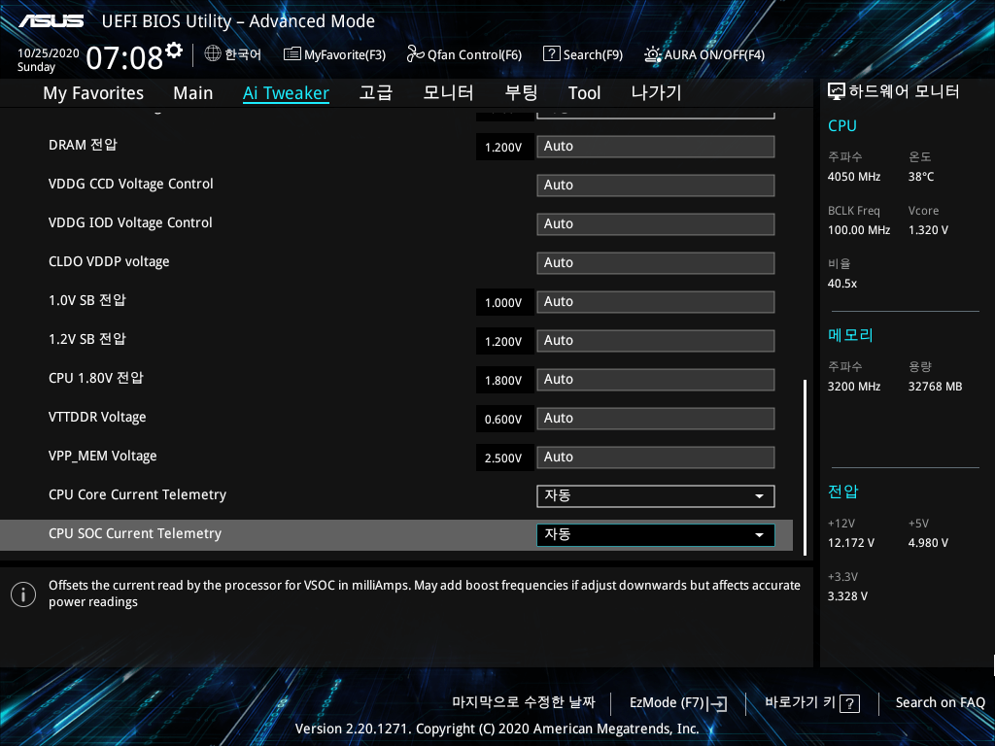This screenshot has width=995, height=746.
Task: Click the 2.500V current value
Action: [503, 458]
